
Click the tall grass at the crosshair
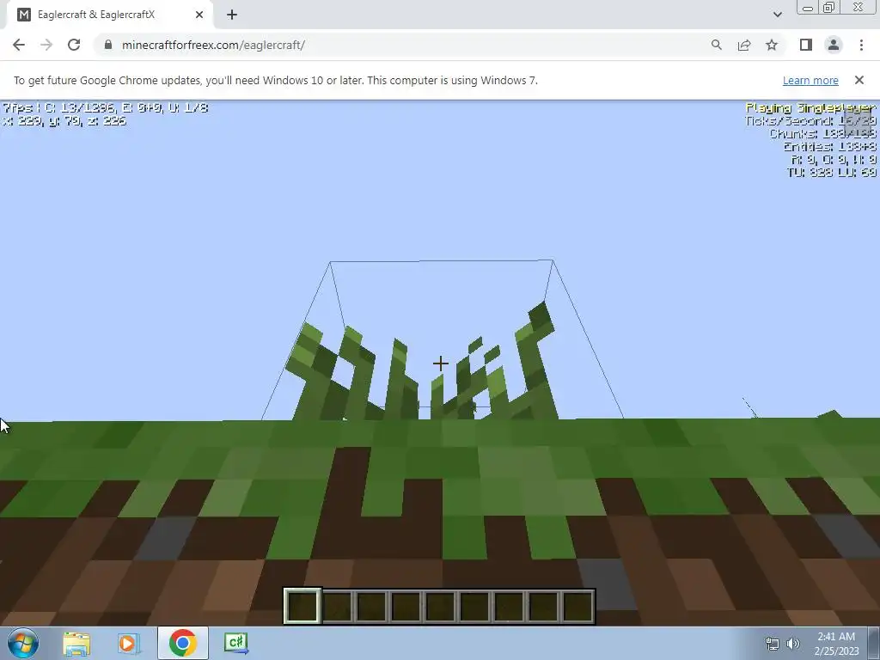(x=441, y=364)
